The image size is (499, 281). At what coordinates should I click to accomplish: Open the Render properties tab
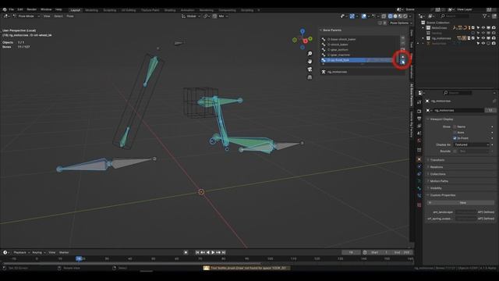tap(419, 111)
